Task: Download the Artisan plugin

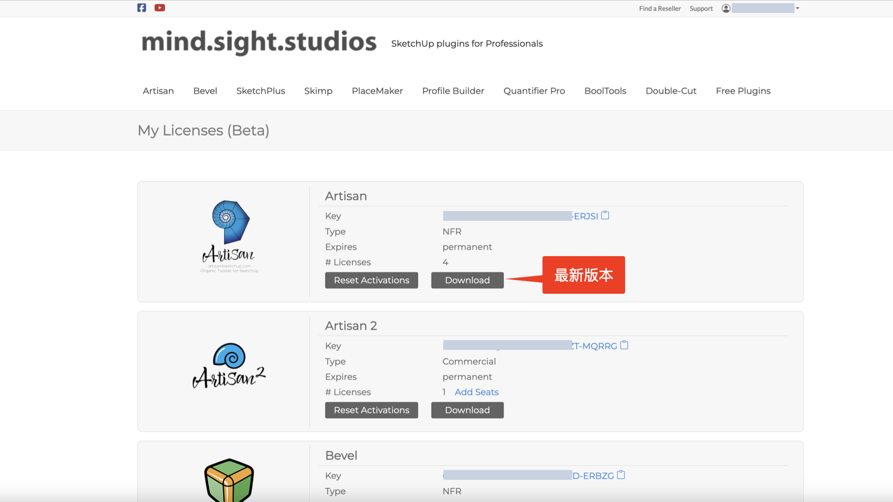Action: click(x=467, y=280)
